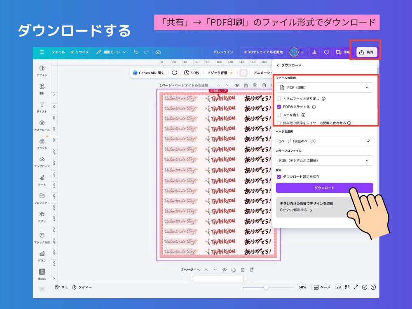Click the undo arrow in the toolbar
412x309 pixels.
point(136,52)
